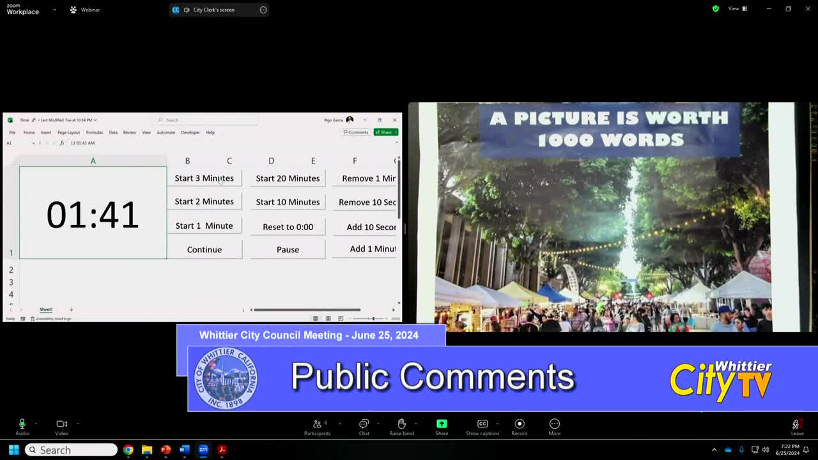
Task: Expand the Zoom Workplace dropdown arrow
Action: (x=54, y=10)
